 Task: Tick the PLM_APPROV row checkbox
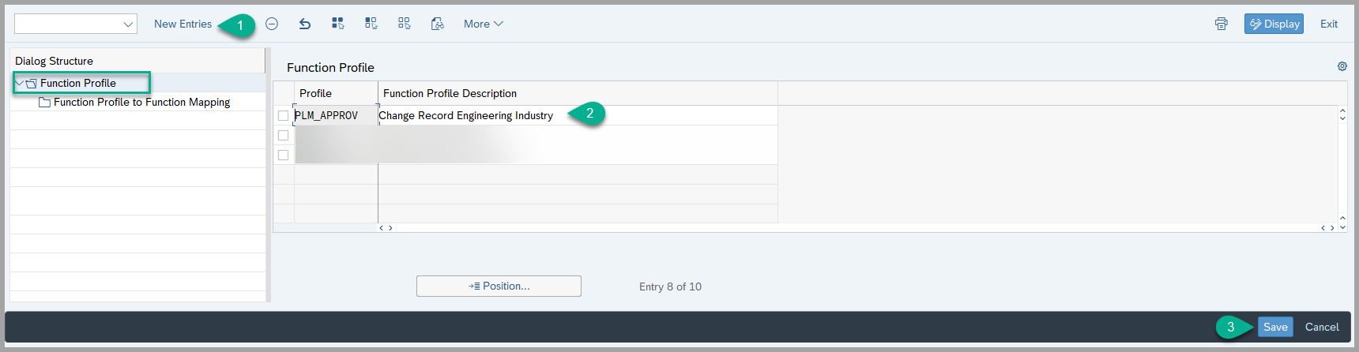pos(283,115)
